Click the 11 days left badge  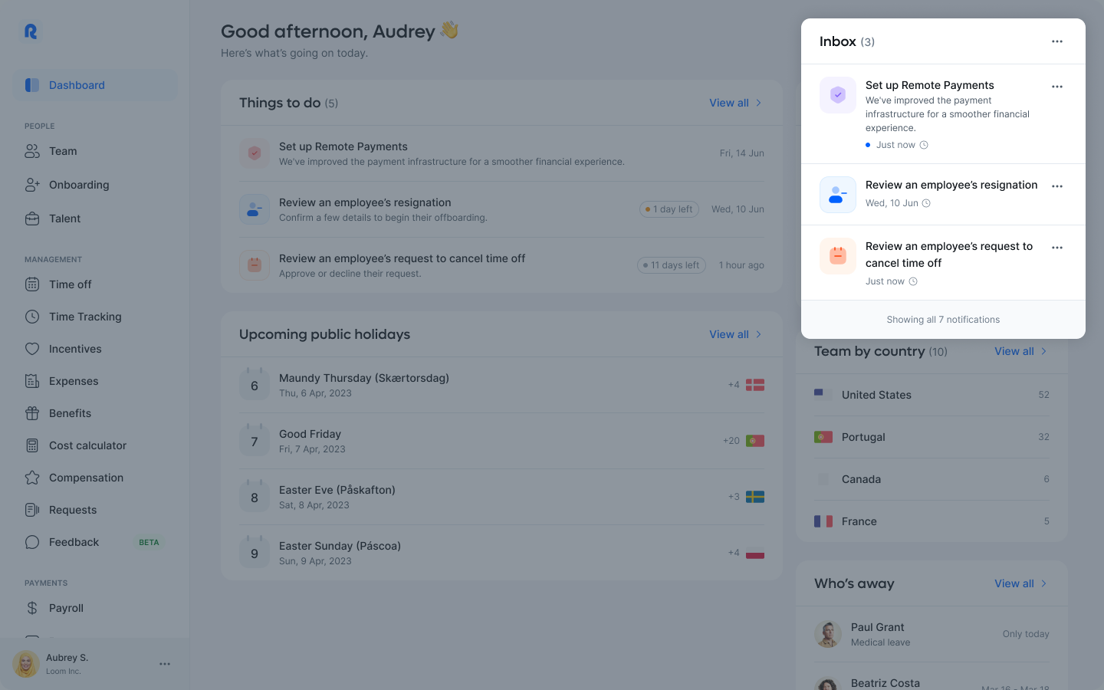pos(672,265)
